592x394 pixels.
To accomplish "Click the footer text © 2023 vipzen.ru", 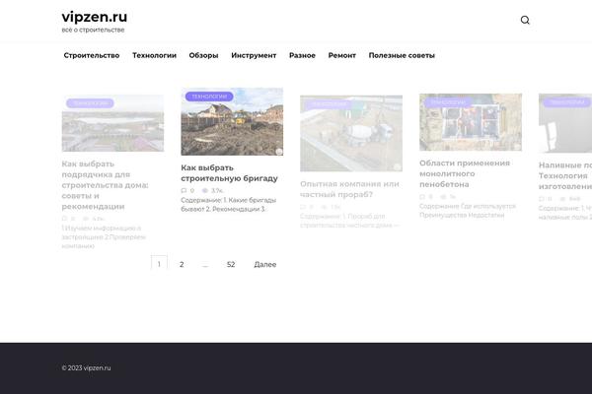I will (x=86, y=368).
